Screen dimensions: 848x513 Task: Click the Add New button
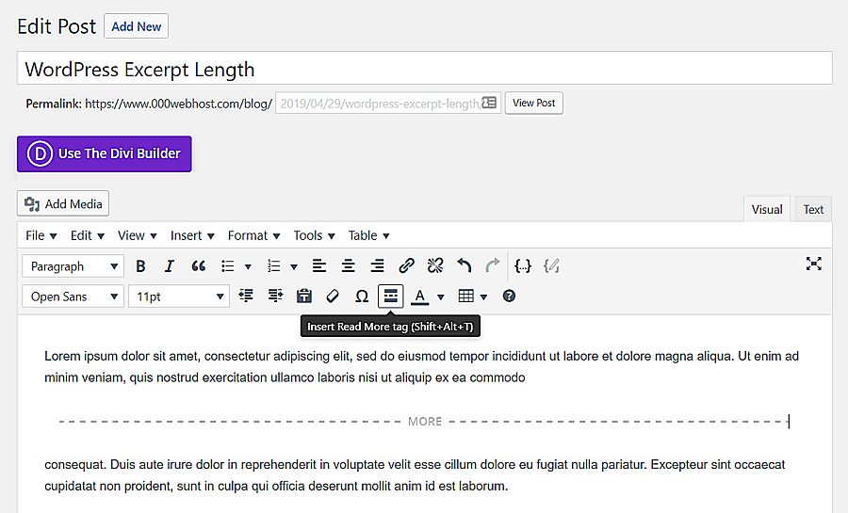[137, 26]
